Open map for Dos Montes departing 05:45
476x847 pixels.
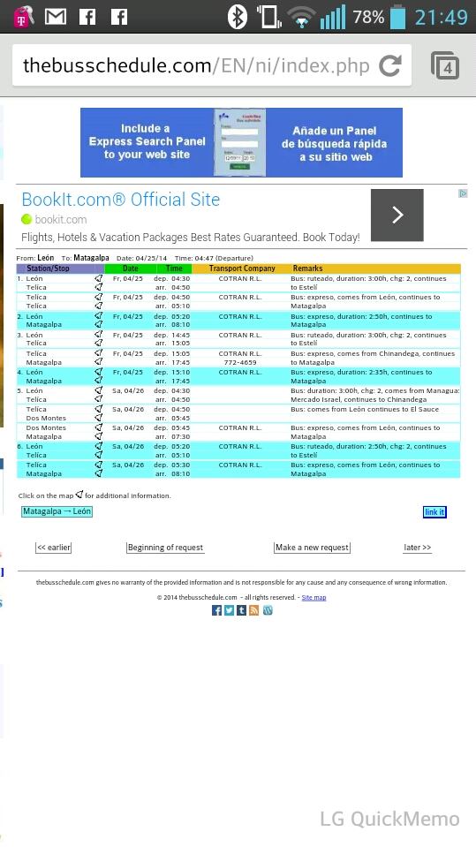point(98,427)
